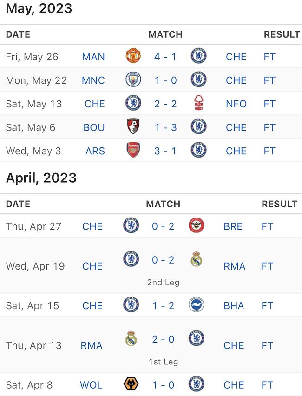Image resolution: width=302 pixels, height=396 pixels.
Task: Click the Manchester United crest icon
Action: coord(133,56)
